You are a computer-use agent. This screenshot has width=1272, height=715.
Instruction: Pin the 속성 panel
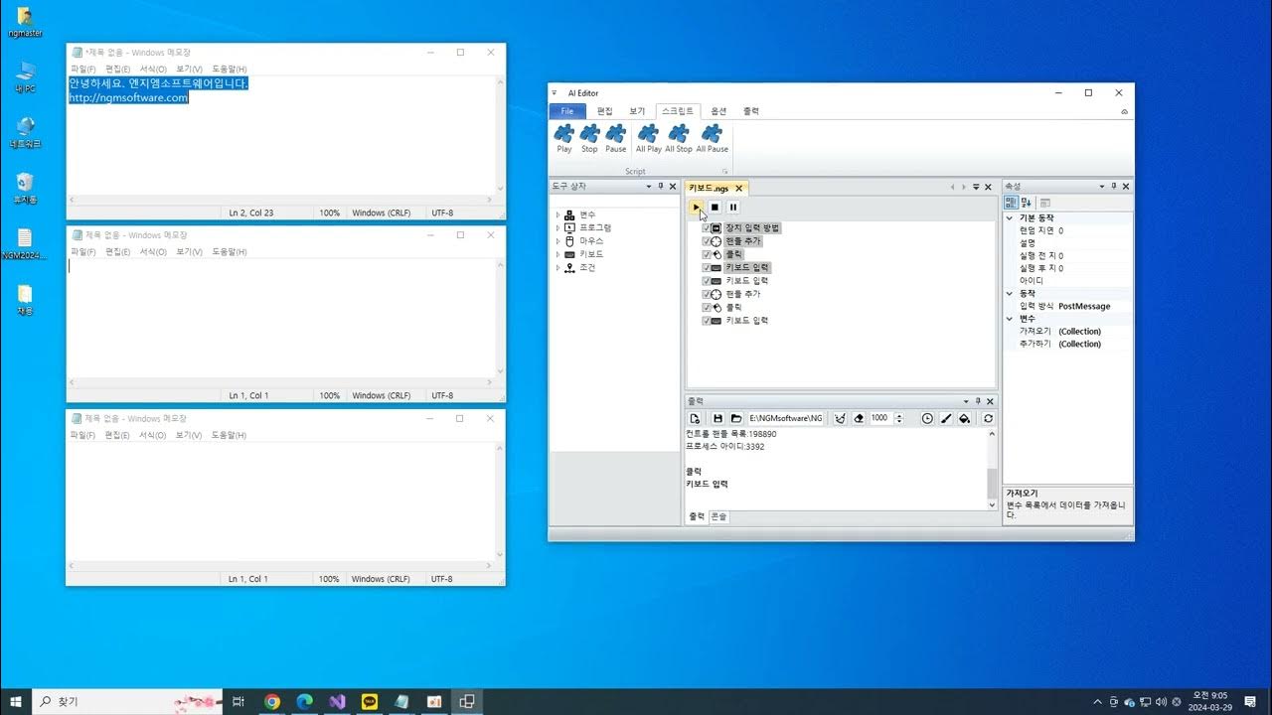pos(1114,187)
